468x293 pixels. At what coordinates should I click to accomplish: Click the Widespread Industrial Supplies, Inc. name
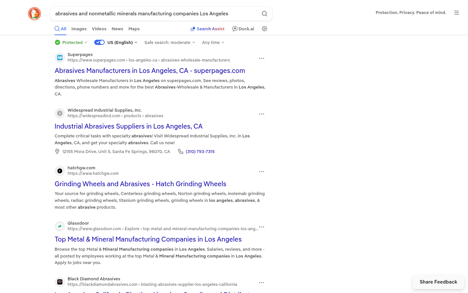pos(105,110)
